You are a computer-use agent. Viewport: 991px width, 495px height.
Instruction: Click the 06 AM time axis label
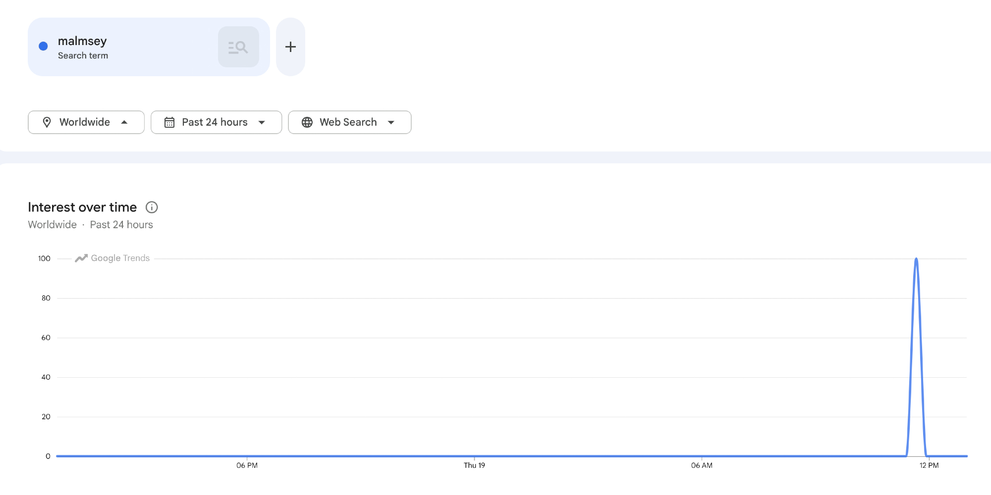702,465
